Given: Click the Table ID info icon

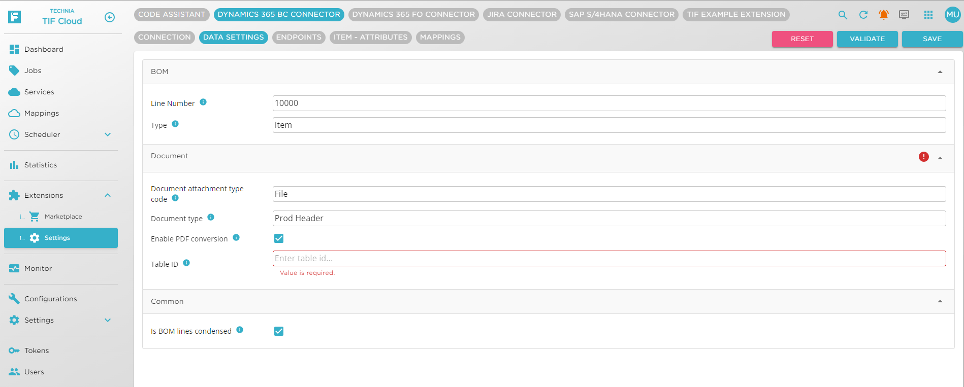Looking at the screenshot, I should tap(186, 263).
